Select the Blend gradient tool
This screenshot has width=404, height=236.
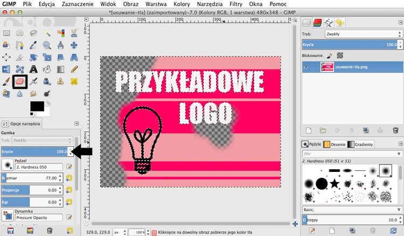coord(60,70)
